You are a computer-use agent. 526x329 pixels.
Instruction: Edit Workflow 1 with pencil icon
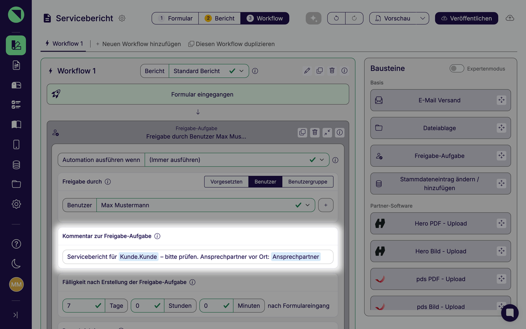coord(307,71)
